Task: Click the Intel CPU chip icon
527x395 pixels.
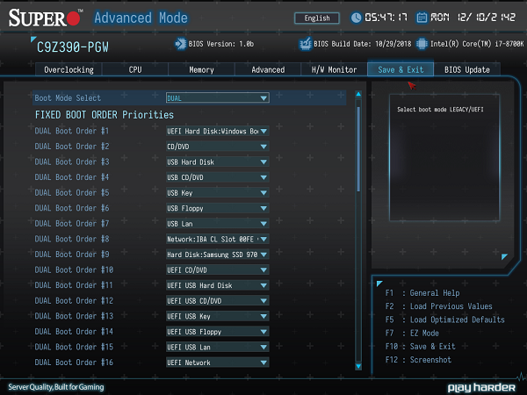Action: pos(422,44)
